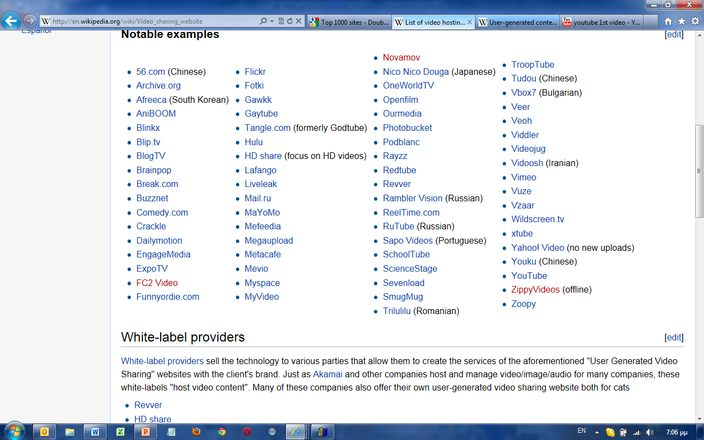The image size is (704, 440).
Task: Edit the Notable examples section
Action: pyautogui.click(x=674, y=34)
